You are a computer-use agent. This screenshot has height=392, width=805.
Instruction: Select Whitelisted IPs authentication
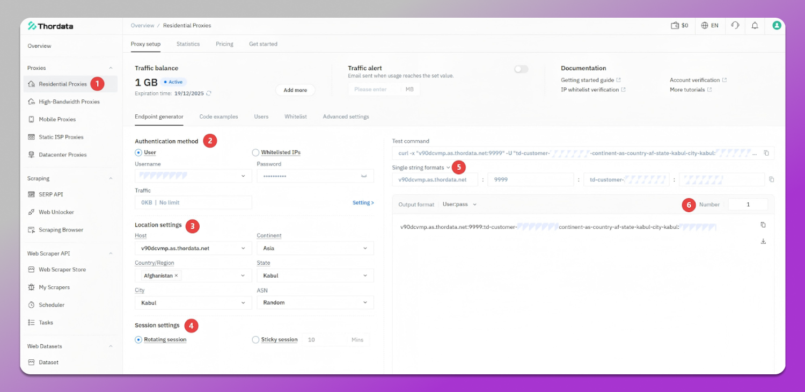255,152
